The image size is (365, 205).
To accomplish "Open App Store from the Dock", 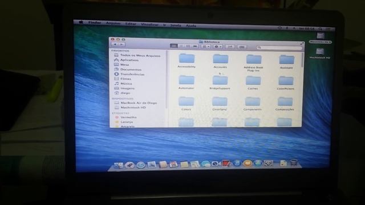I will coord(258,163).
